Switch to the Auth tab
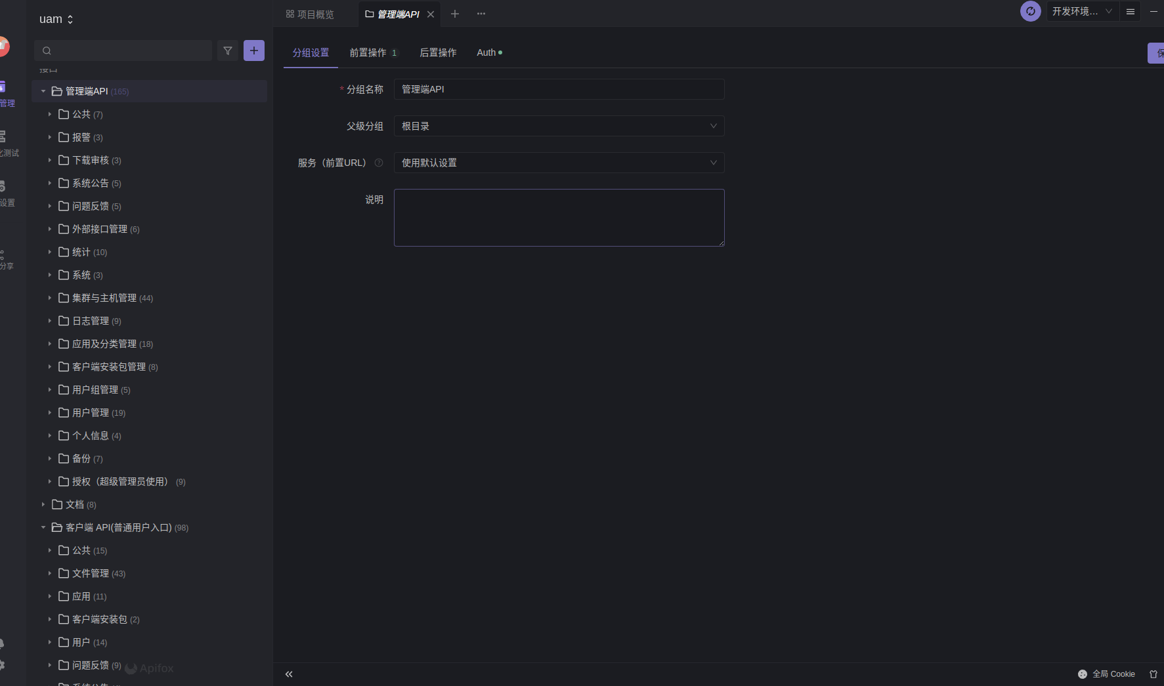The height and width of the screenshot is (686, 1164). (489, 52)
